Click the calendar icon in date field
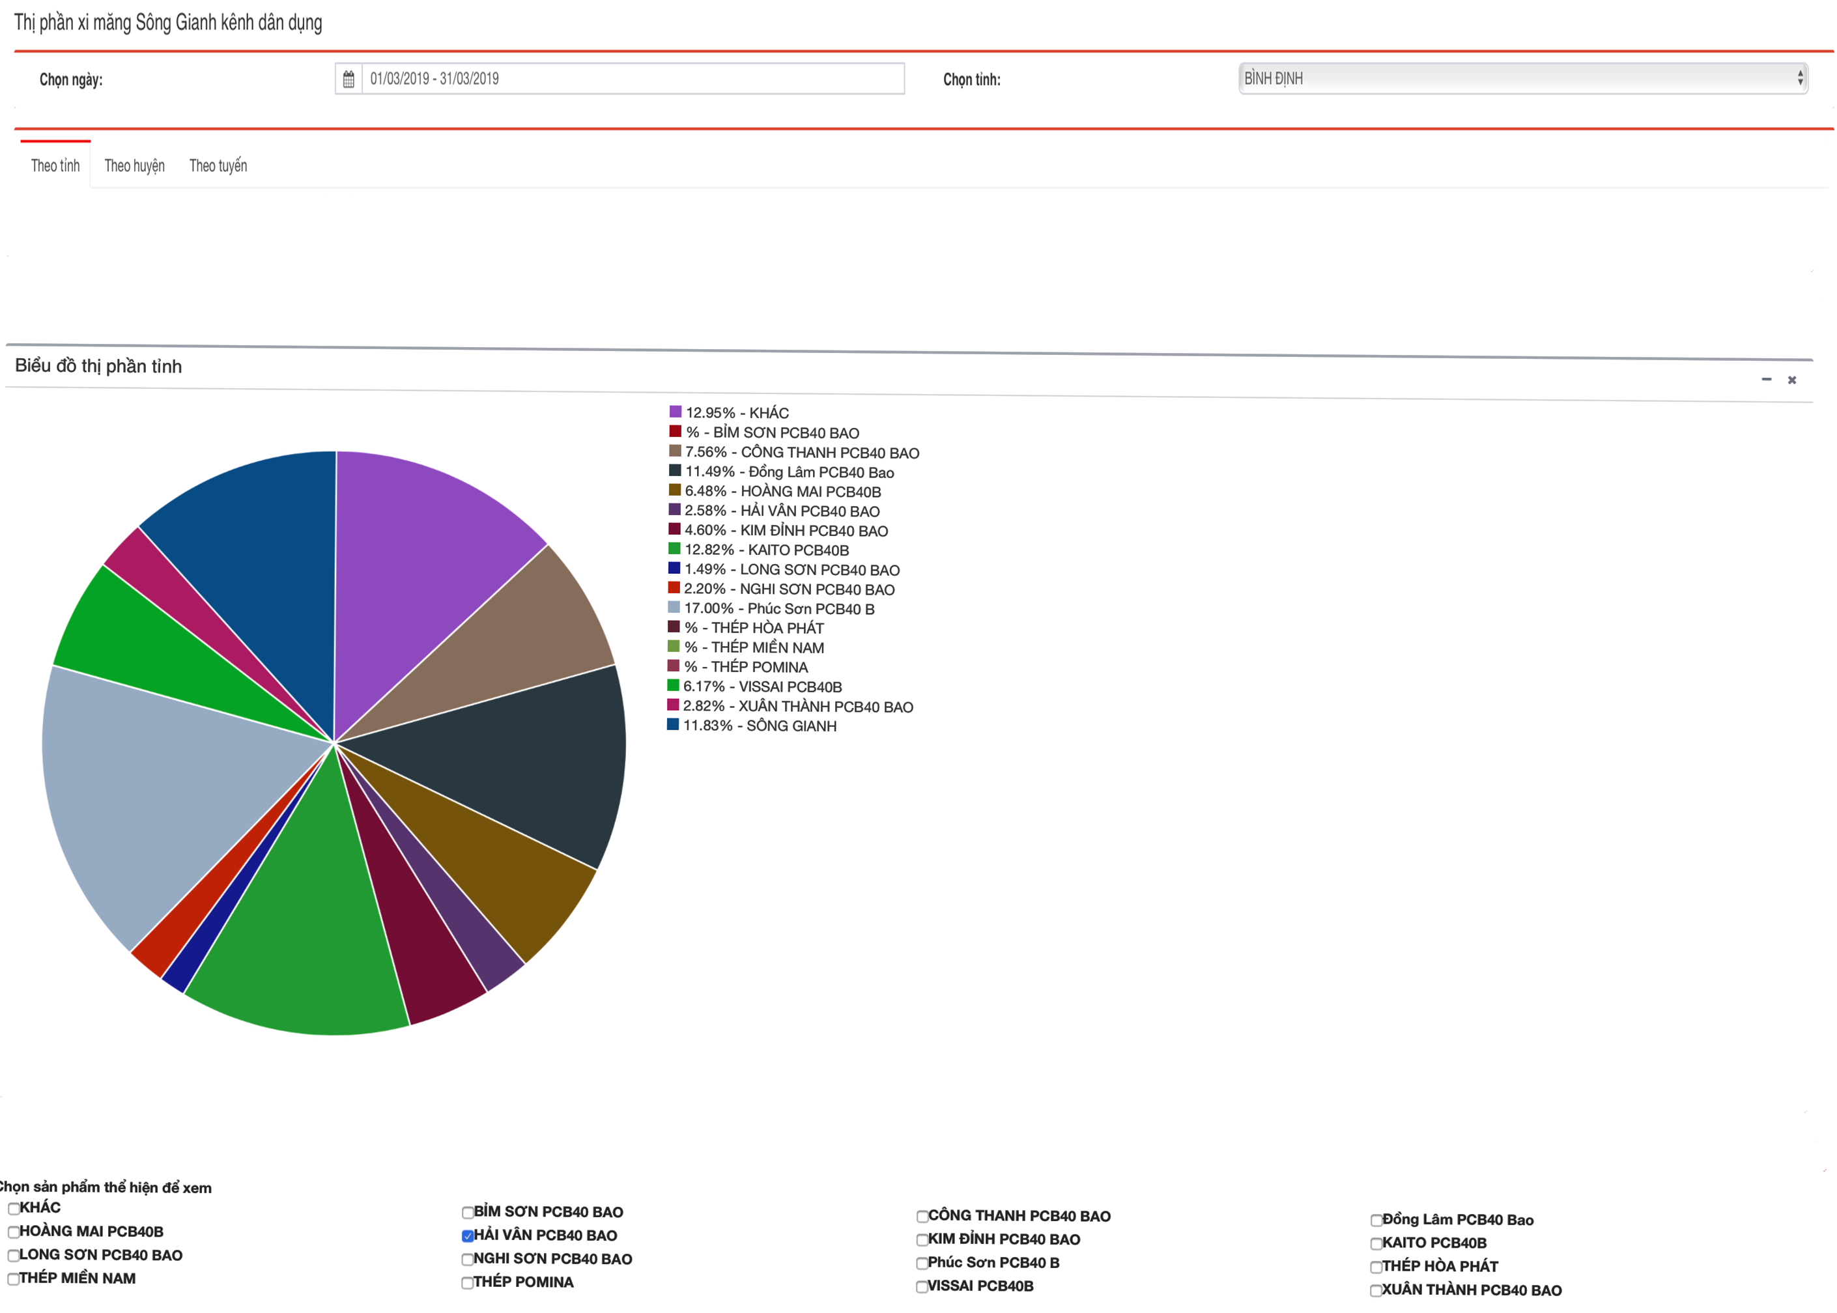1837x1313 pixels. pos(349,79)
